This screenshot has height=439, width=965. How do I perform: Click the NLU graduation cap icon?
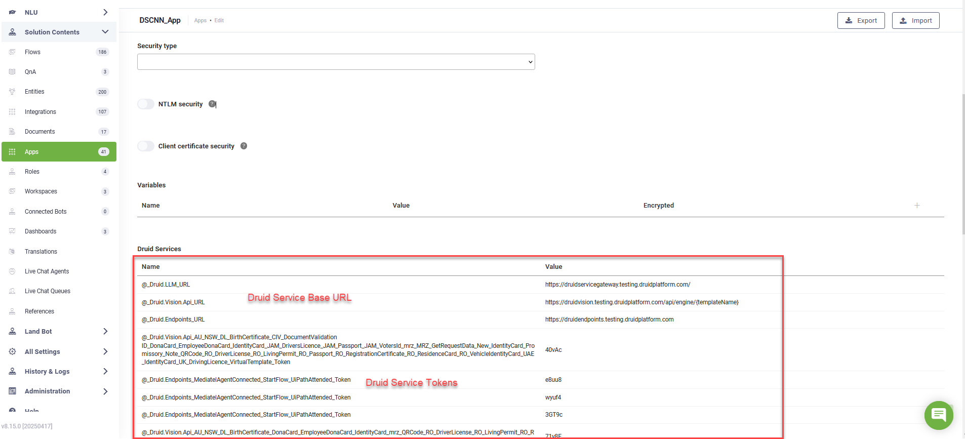12,12
